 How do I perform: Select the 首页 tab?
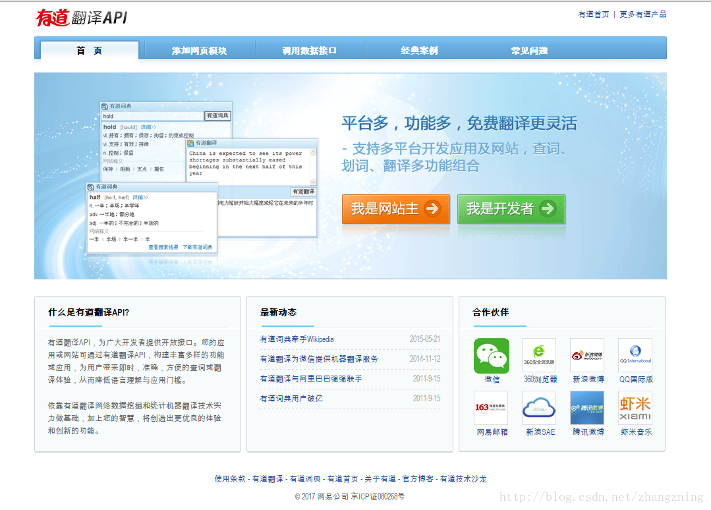pos(90,50)
